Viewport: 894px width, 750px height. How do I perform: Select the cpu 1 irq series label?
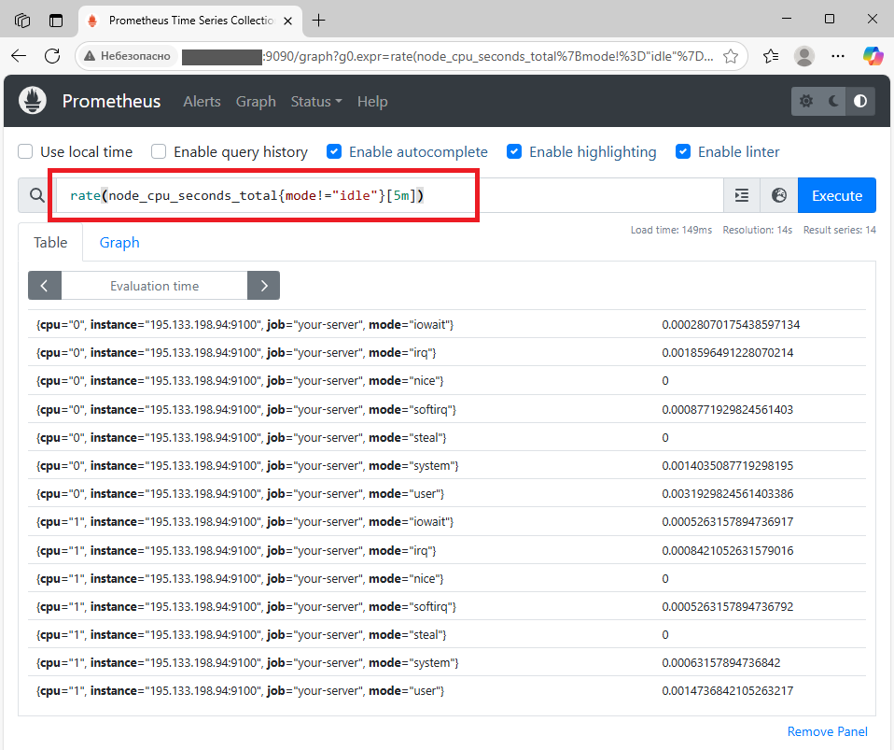(236, 551)
